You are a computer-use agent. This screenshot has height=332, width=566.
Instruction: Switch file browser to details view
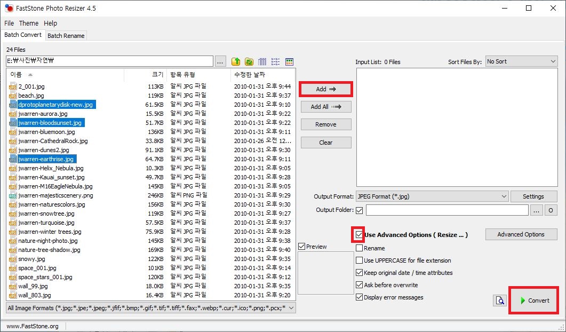click(262, 61)
